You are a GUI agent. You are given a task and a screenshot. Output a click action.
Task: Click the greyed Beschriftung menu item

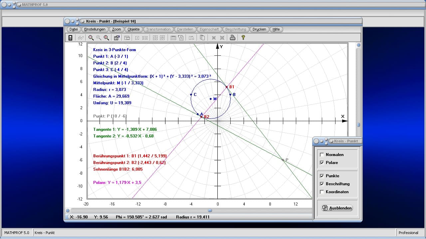(236, 29)
